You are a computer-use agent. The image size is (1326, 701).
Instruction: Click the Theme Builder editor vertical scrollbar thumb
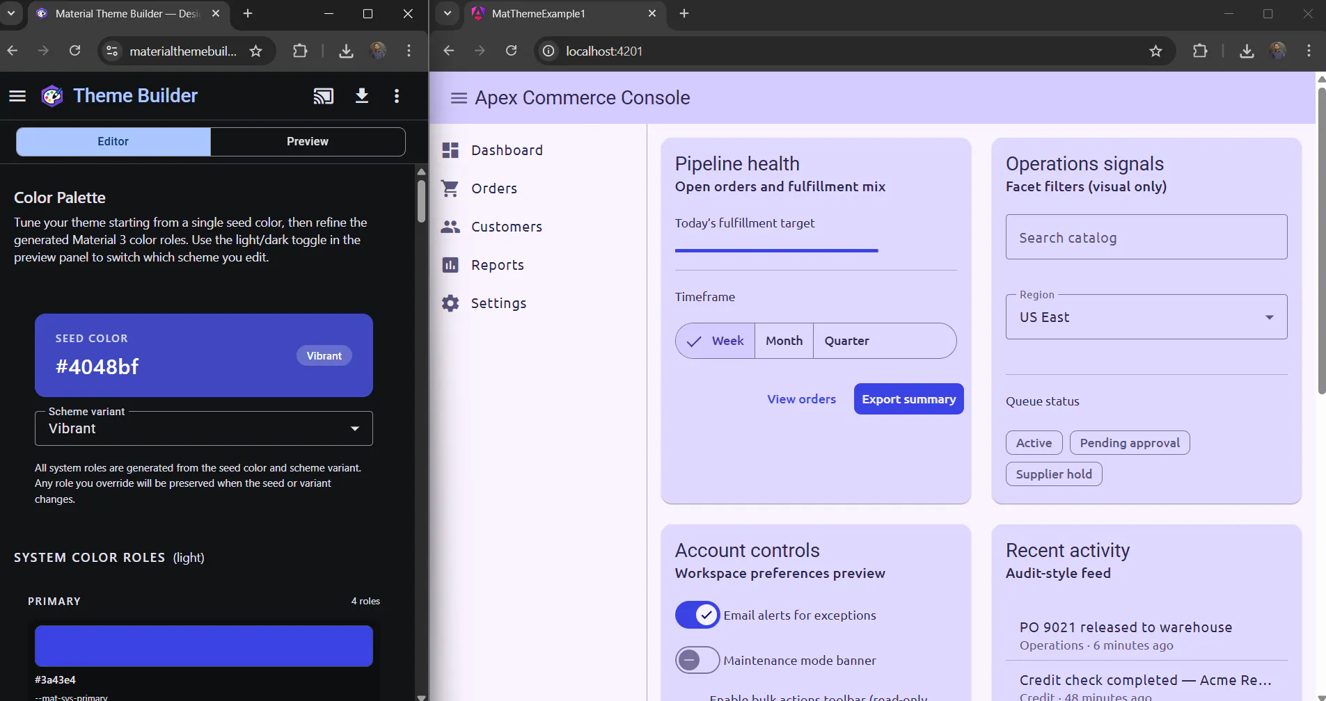pyautogui.click(x=421, y=202)
